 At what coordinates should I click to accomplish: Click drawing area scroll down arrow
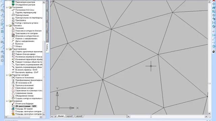(209, 113)
